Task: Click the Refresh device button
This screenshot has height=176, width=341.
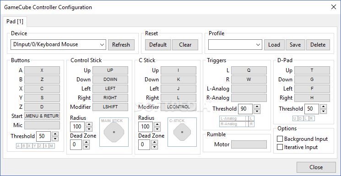Action: point(121,45)
